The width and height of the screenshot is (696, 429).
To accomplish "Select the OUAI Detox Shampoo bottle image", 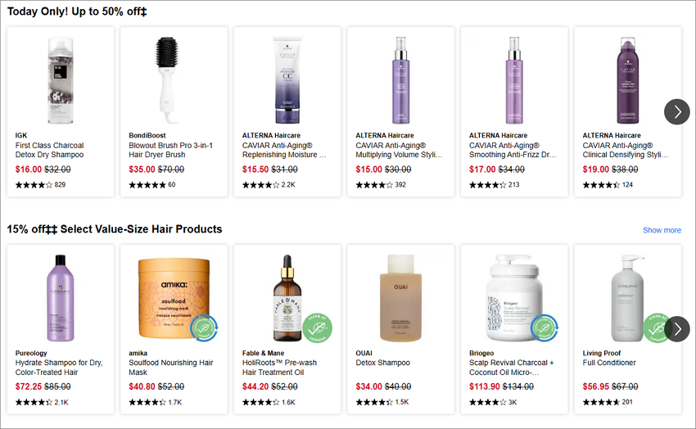I will 401,298.
